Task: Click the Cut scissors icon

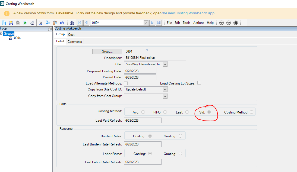Action: pos(41,23)
